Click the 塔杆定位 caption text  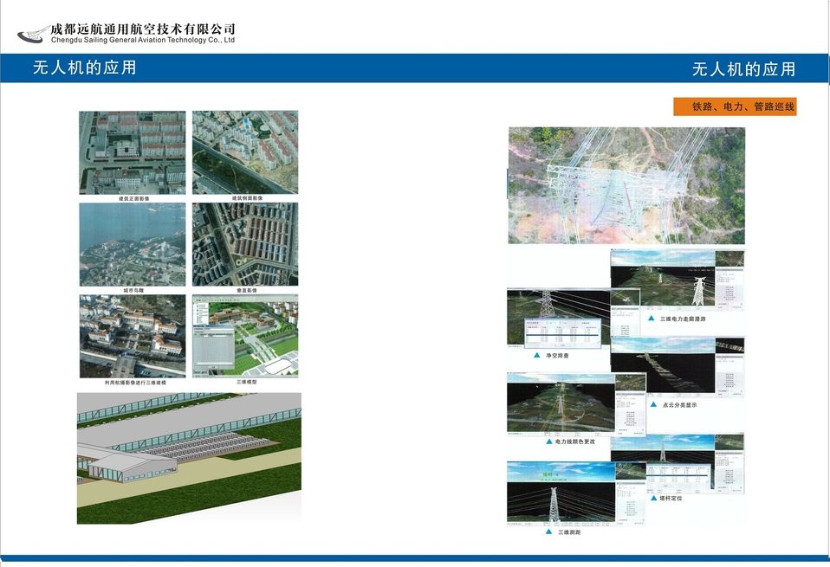pos(670,498)
